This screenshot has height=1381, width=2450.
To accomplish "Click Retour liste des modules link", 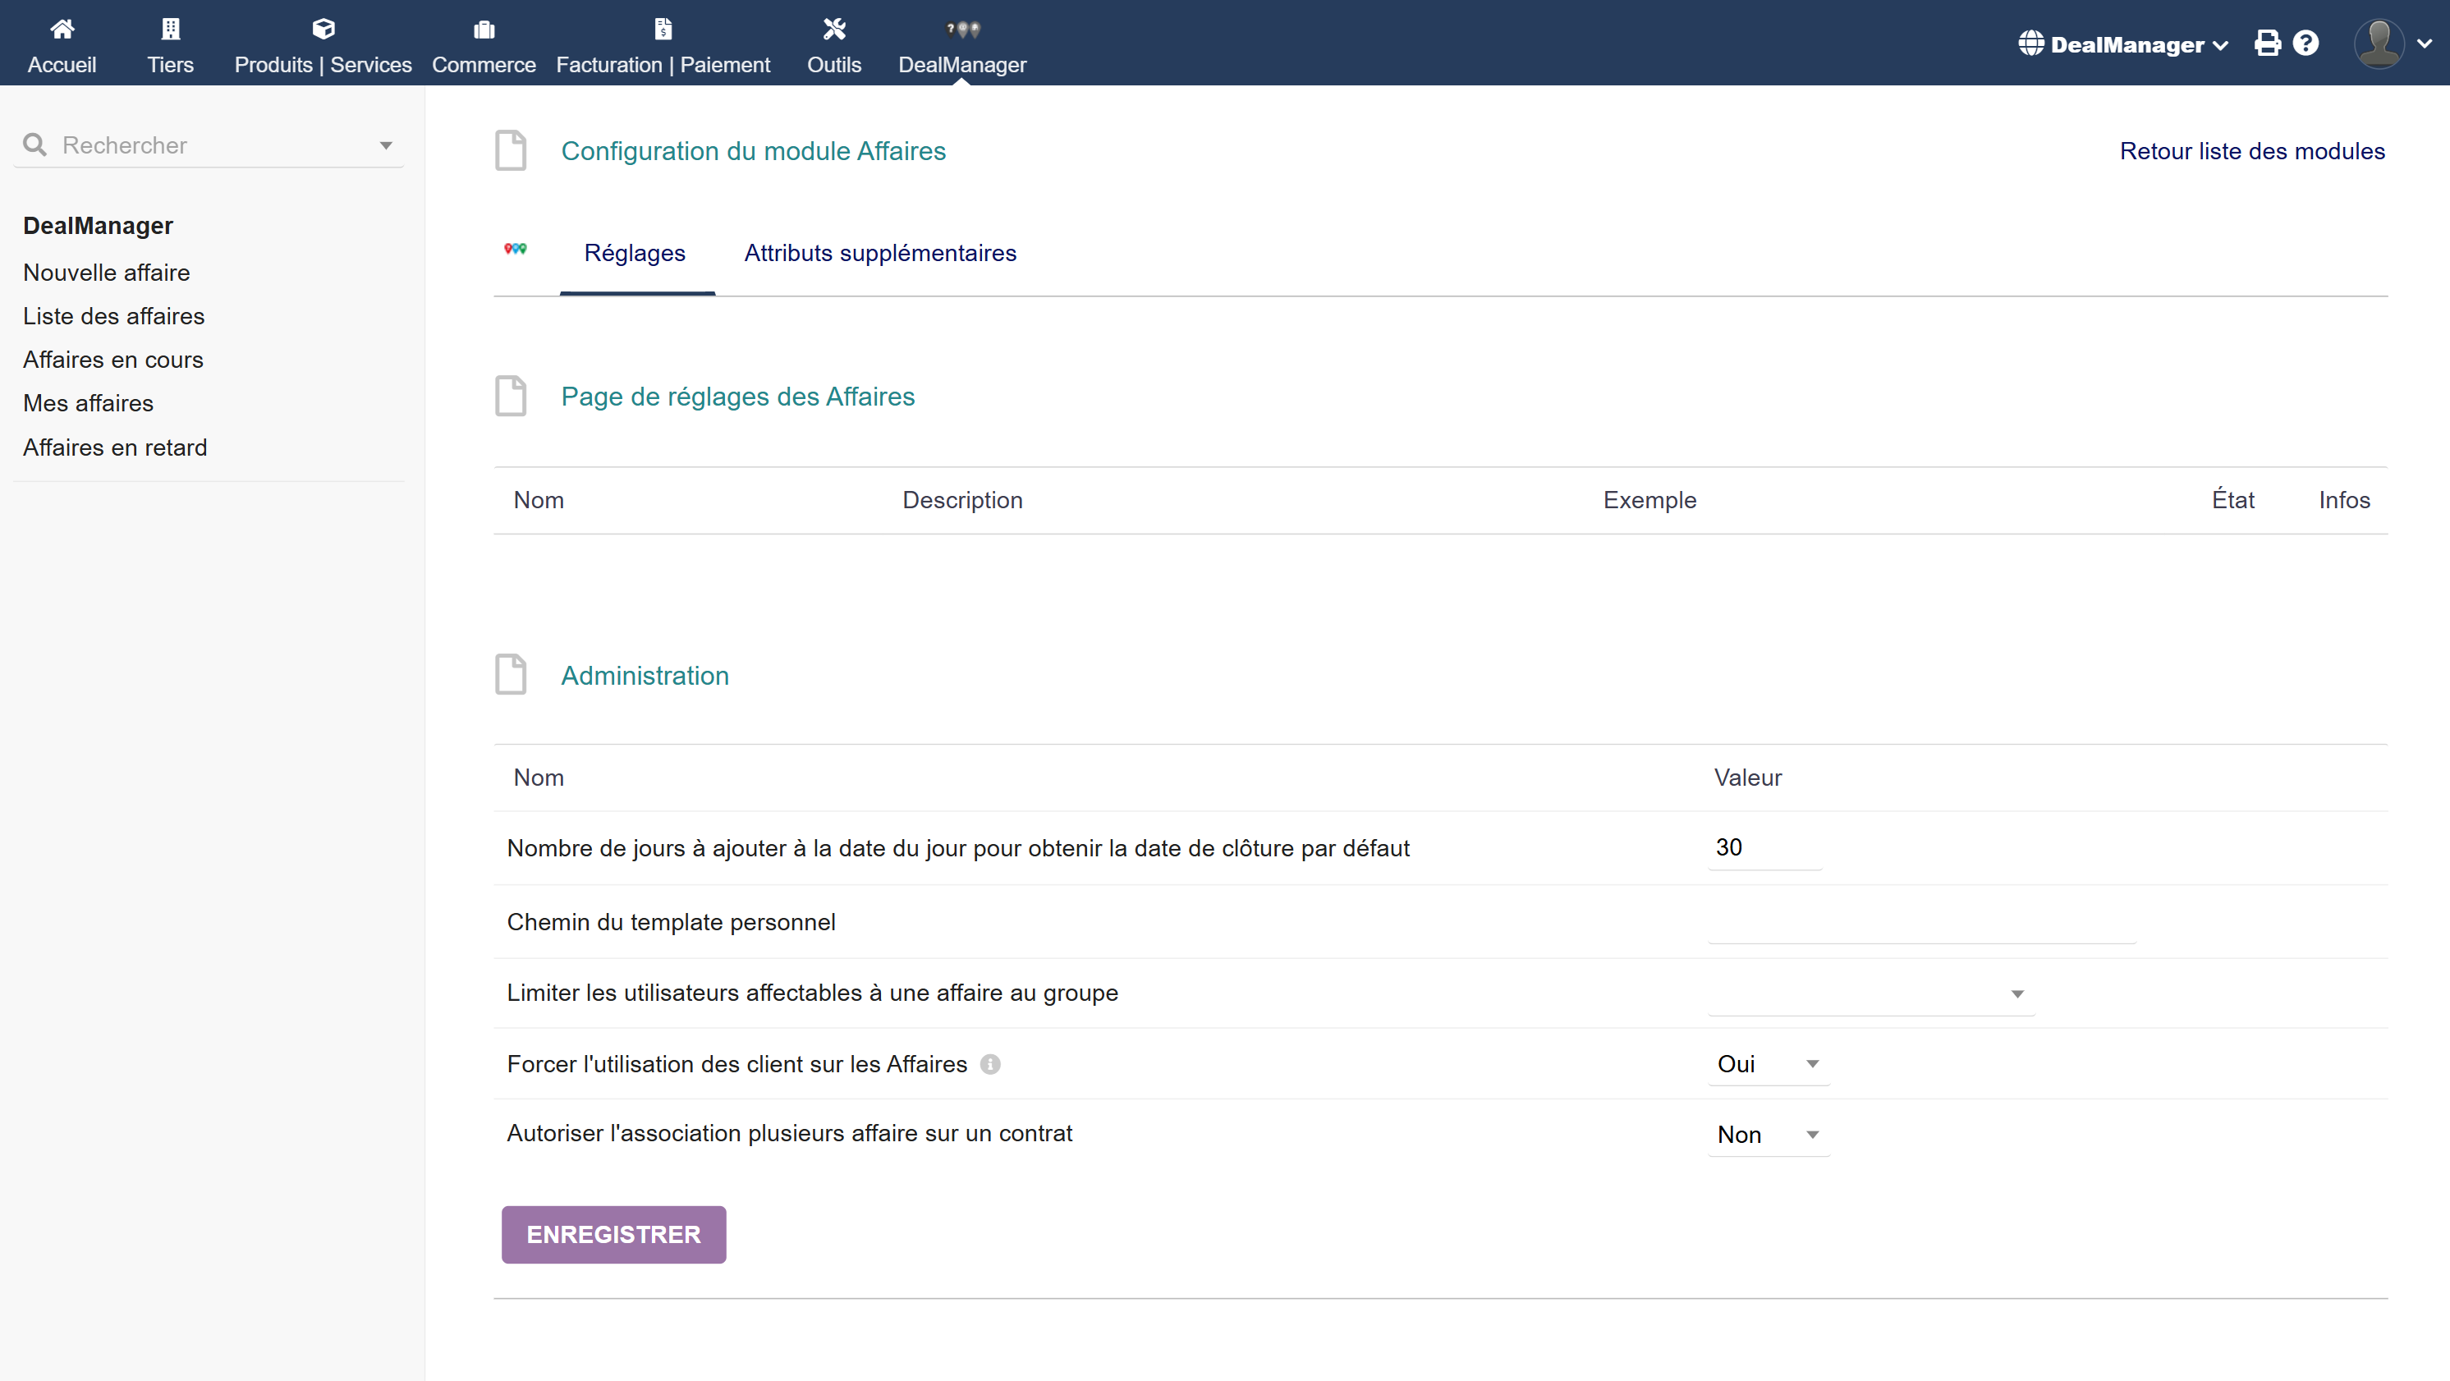I will click(2251, 151).
